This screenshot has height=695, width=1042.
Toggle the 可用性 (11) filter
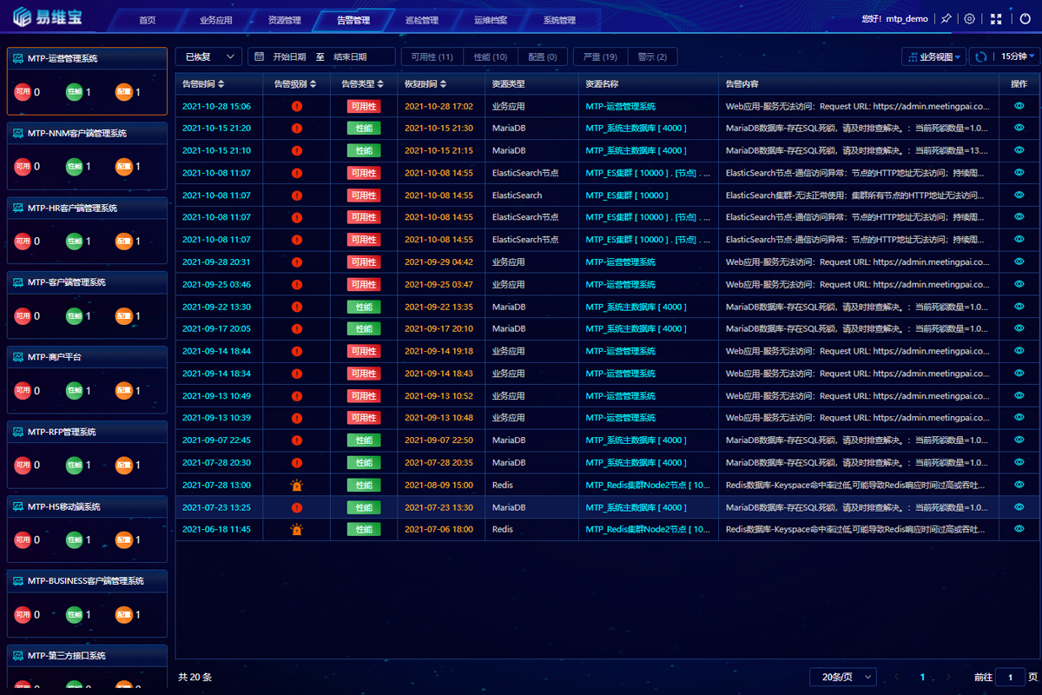(432, 56)
